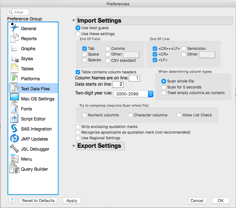The image size is (236, 208).
Task: Click the General preferences icon
Action: (x=14, y=28)
